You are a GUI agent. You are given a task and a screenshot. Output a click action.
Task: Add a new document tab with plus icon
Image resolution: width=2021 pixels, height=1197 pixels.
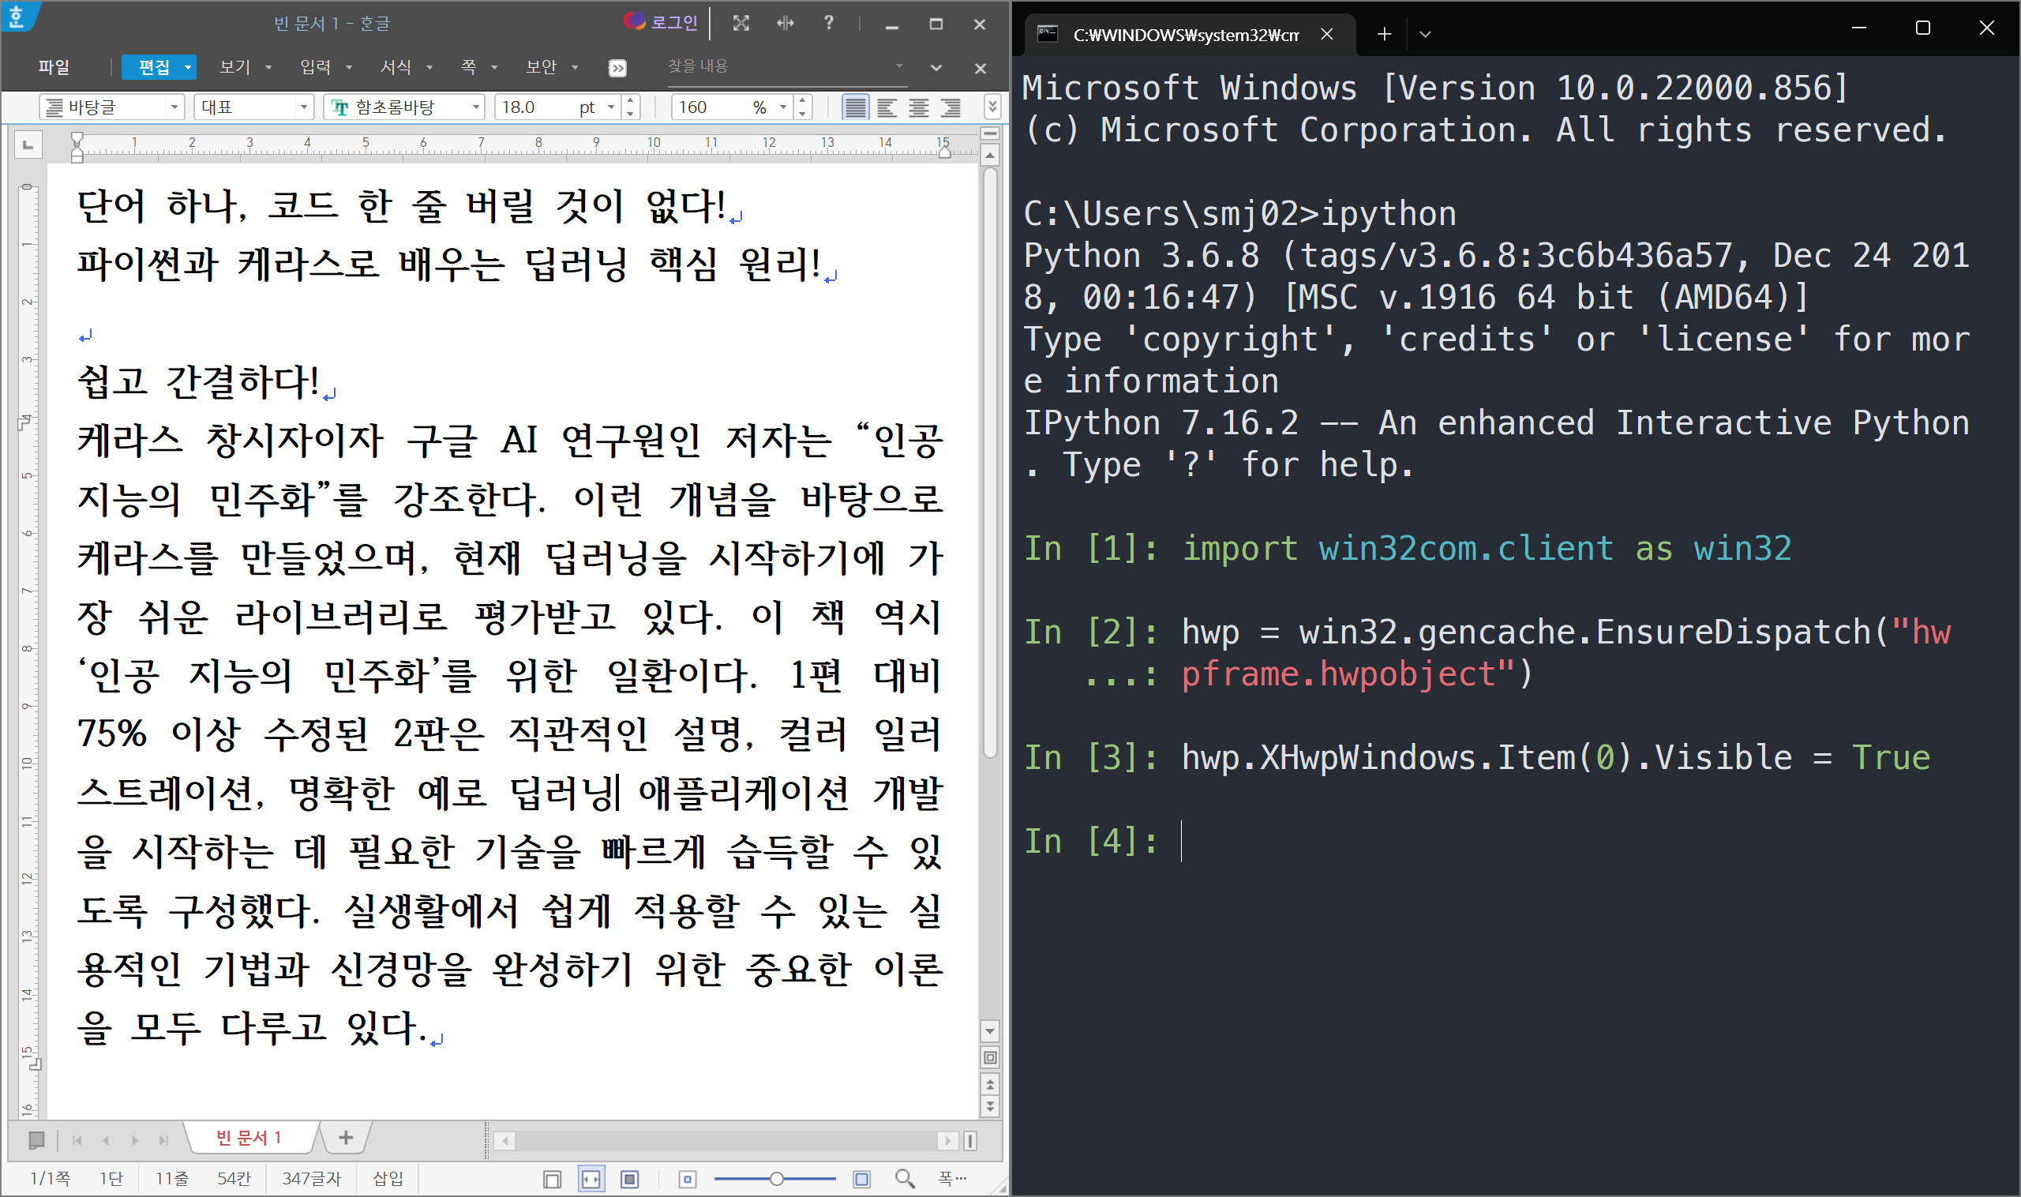click(345, 1137)
